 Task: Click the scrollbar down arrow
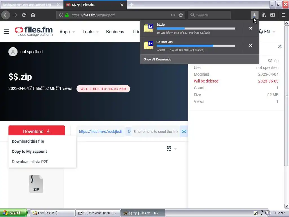tap(287, 206)
